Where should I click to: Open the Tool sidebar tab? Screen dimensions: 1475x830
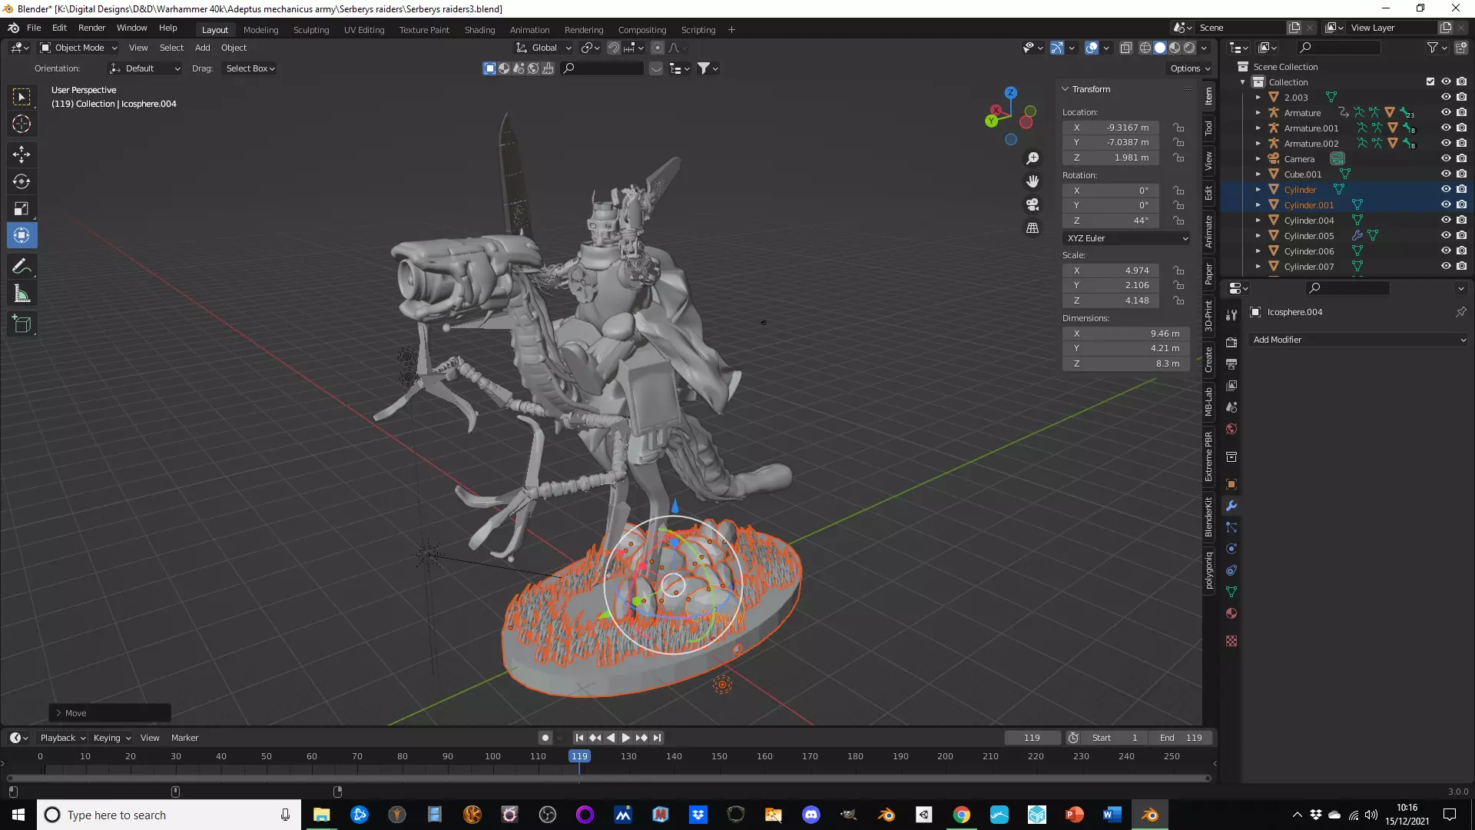click(x=1208, y=128)
